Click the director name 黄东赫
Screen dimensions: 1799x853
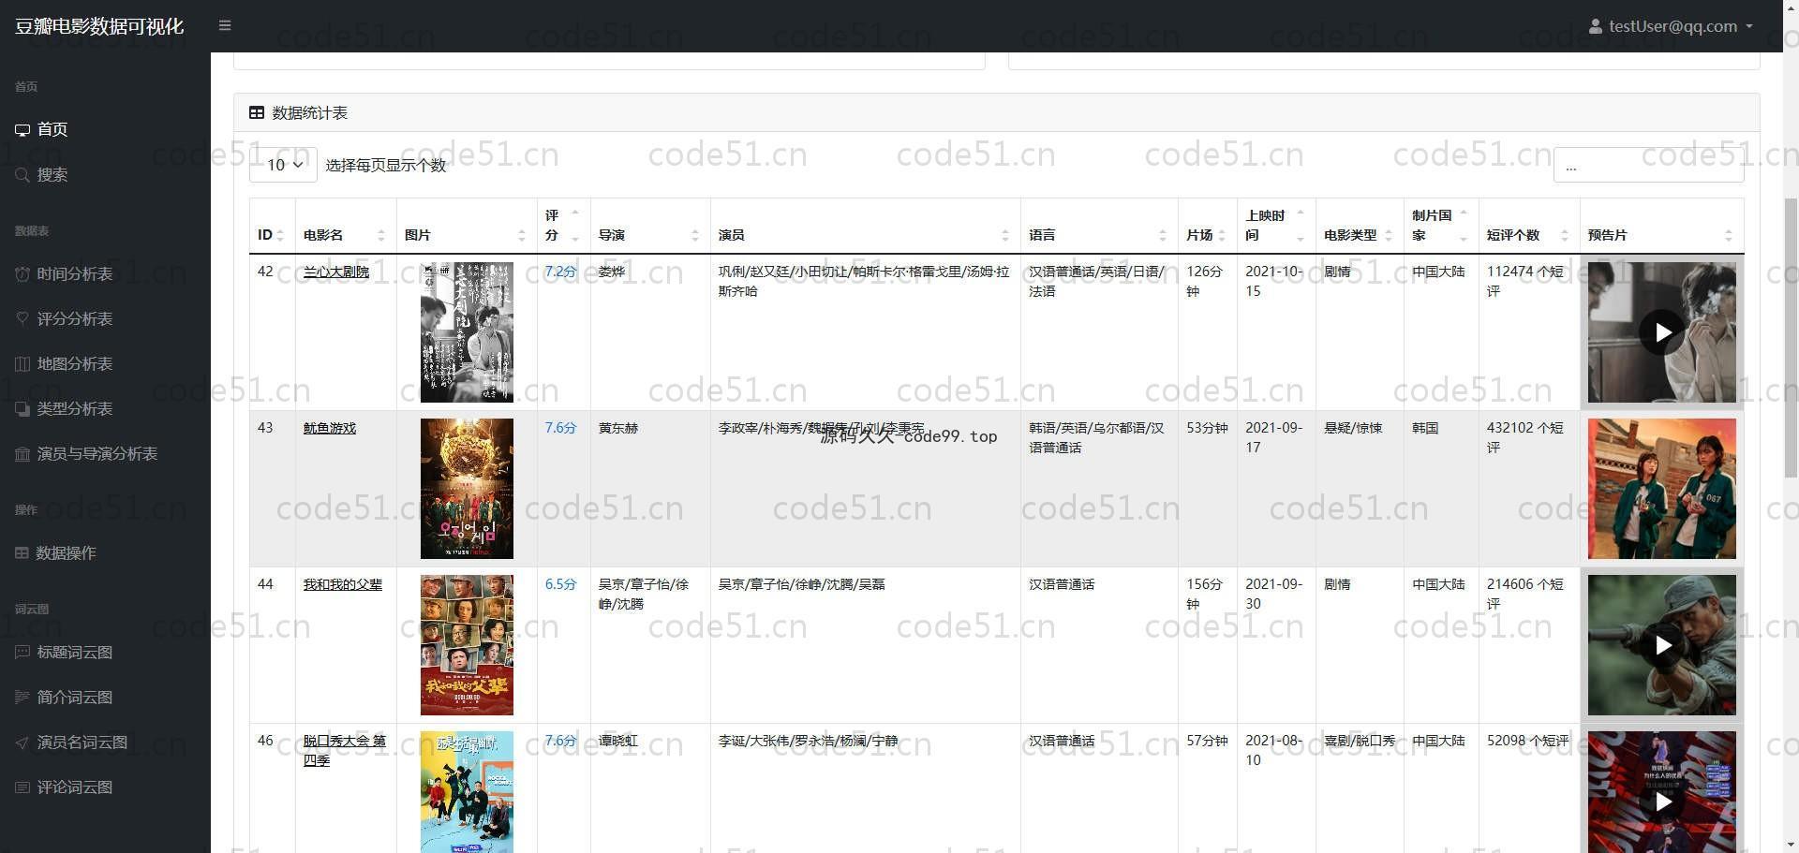[x=618, y=429]
